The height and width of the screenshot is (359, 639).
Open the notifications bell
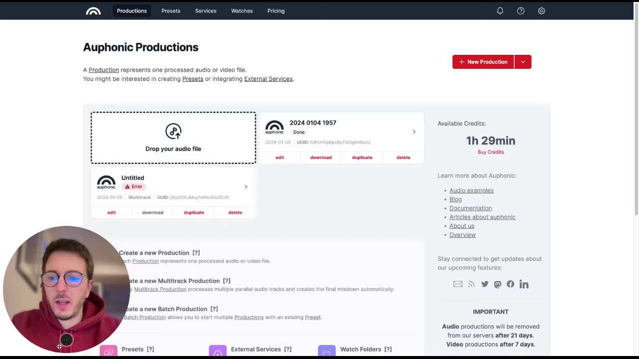coord(500,11)
